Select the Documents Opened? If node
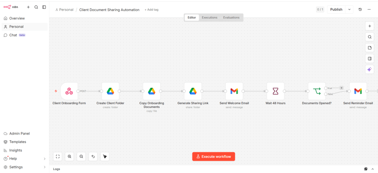The image size is (378, 173). point(317,91)
